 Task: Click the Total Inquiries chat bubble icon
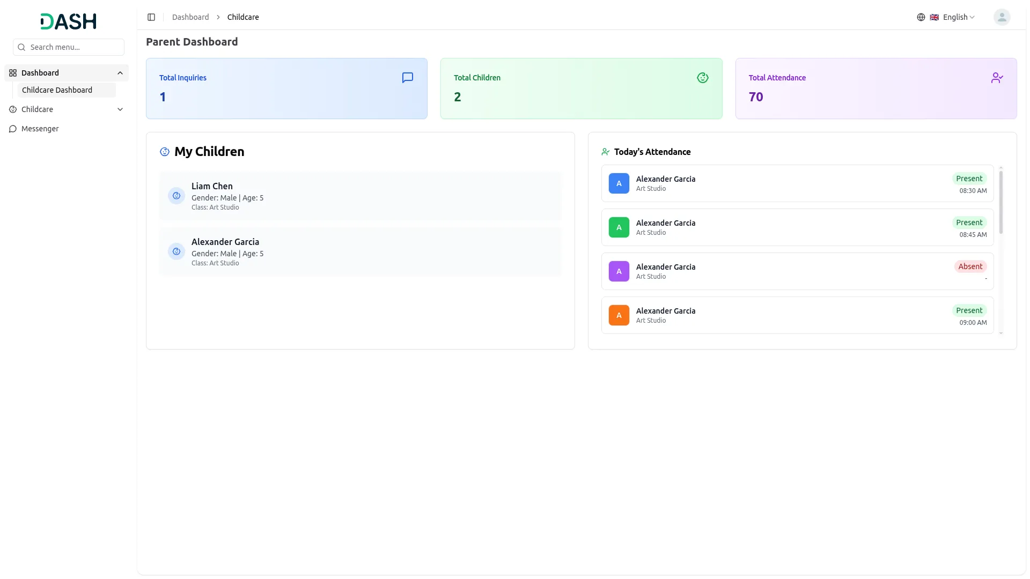pos(408,78)
